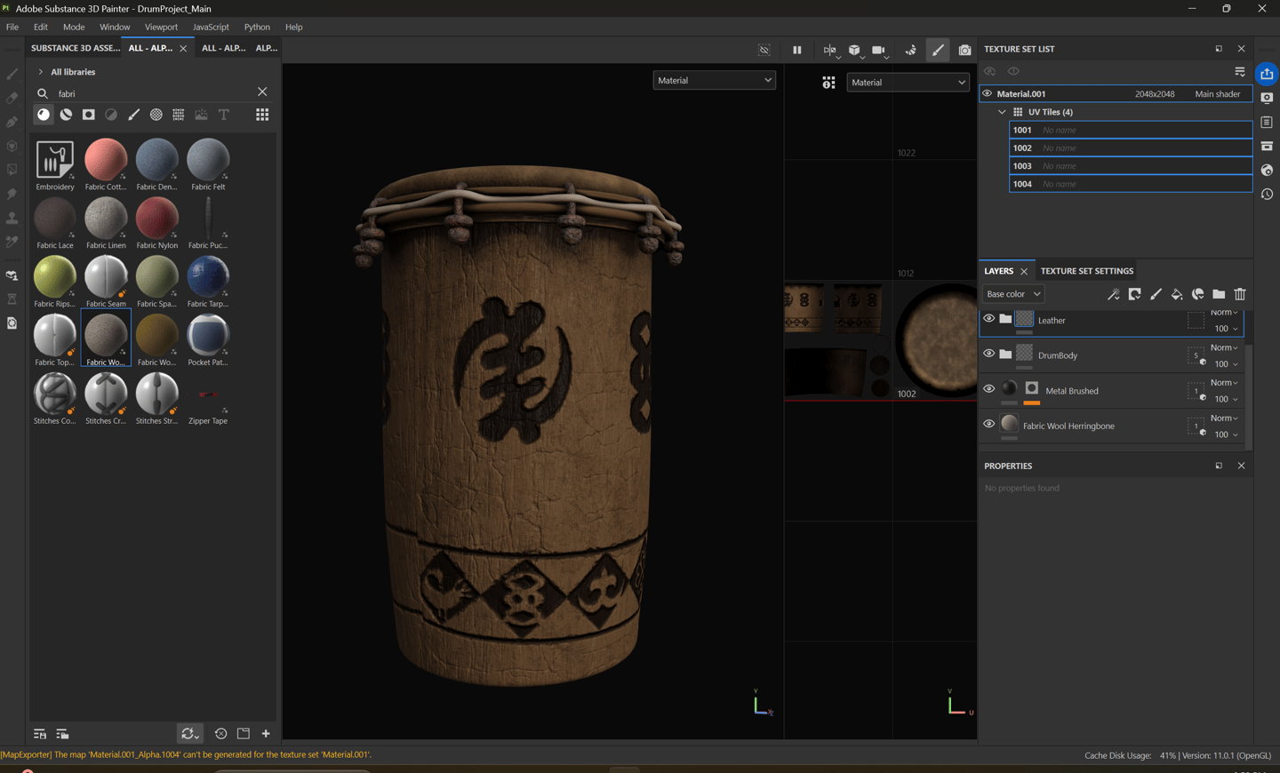Add a new folder in Layers panel
1280x773 pixels.
1219,294
